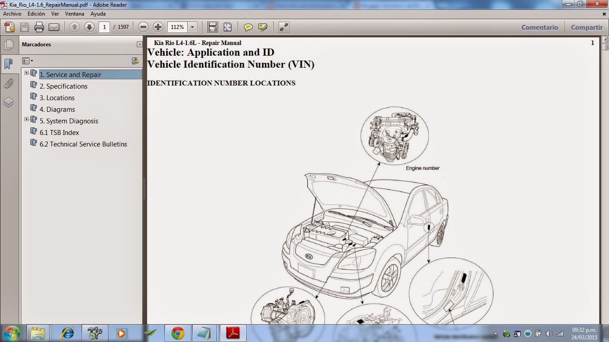Launch Internet Explorer from taskbar

[68, 333]
